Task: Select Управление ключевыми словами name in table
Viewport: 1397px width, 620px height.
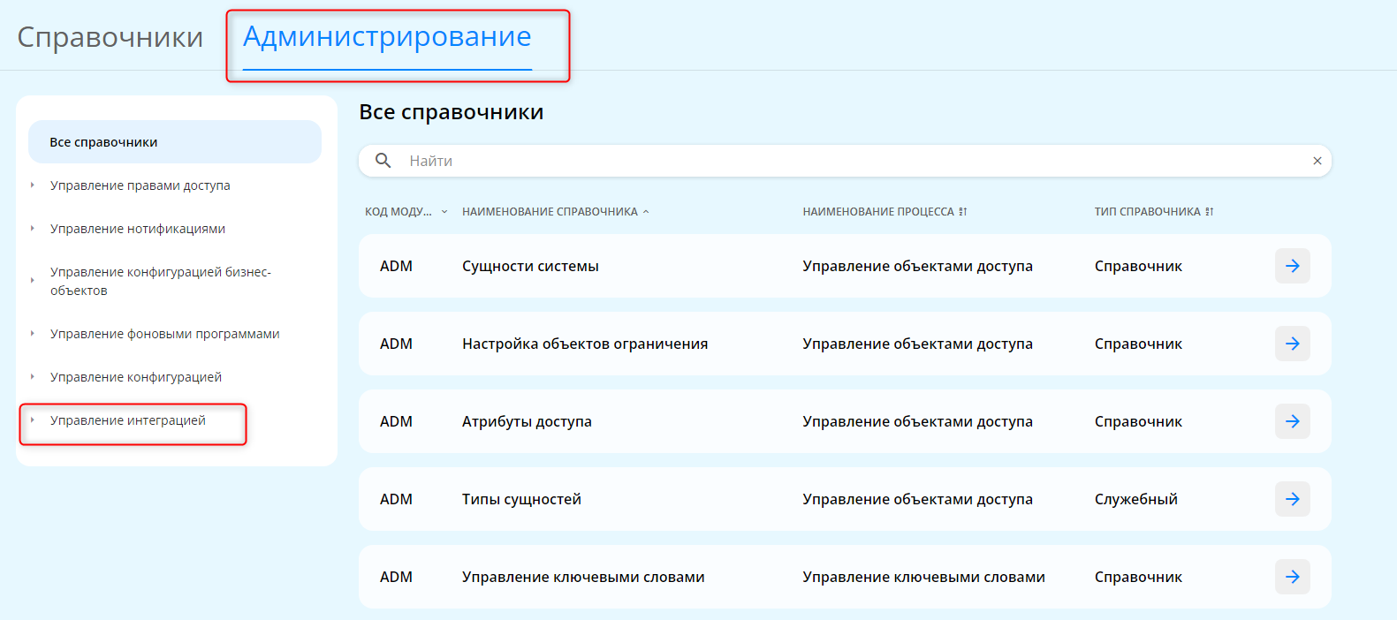Action: tap(583, 577)
